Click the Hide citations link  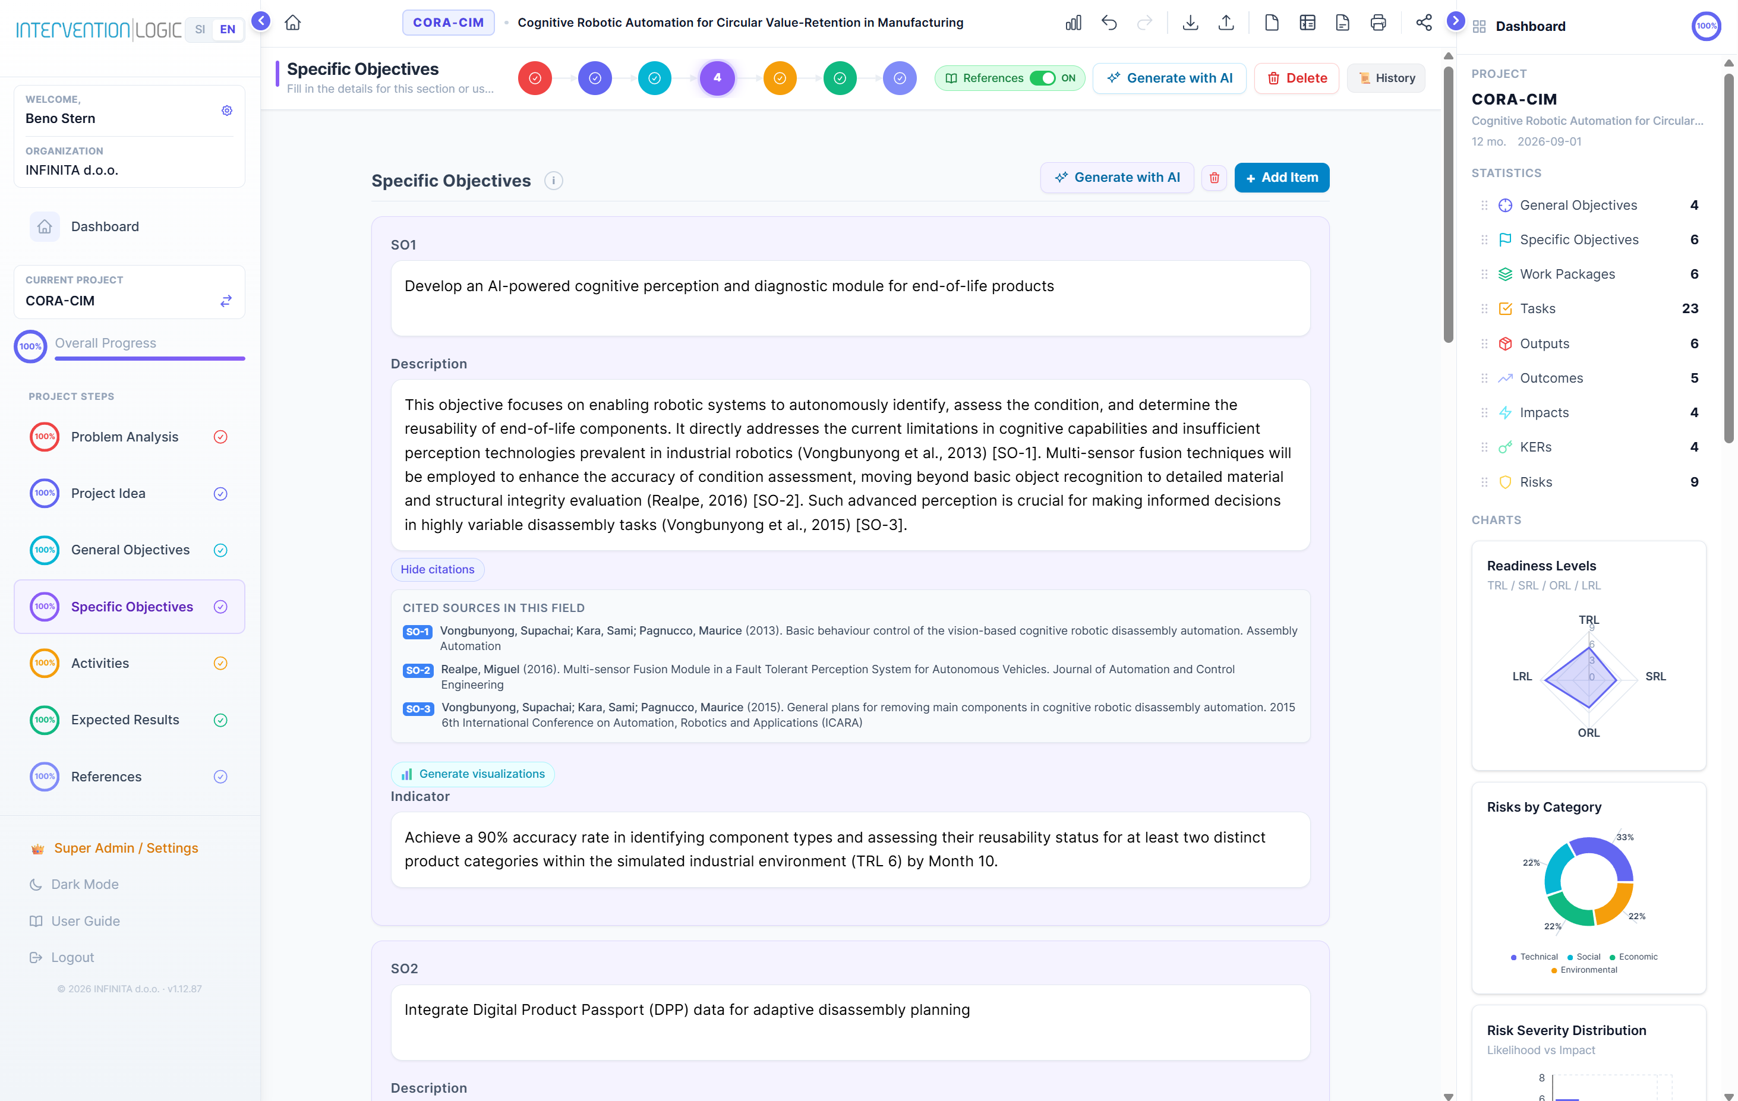point(437,570)
